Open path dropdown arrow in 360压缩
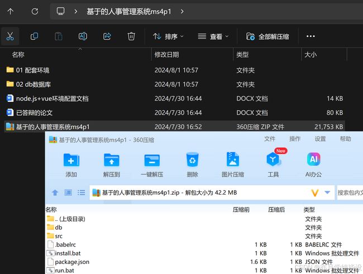 [x=327, y=192]
